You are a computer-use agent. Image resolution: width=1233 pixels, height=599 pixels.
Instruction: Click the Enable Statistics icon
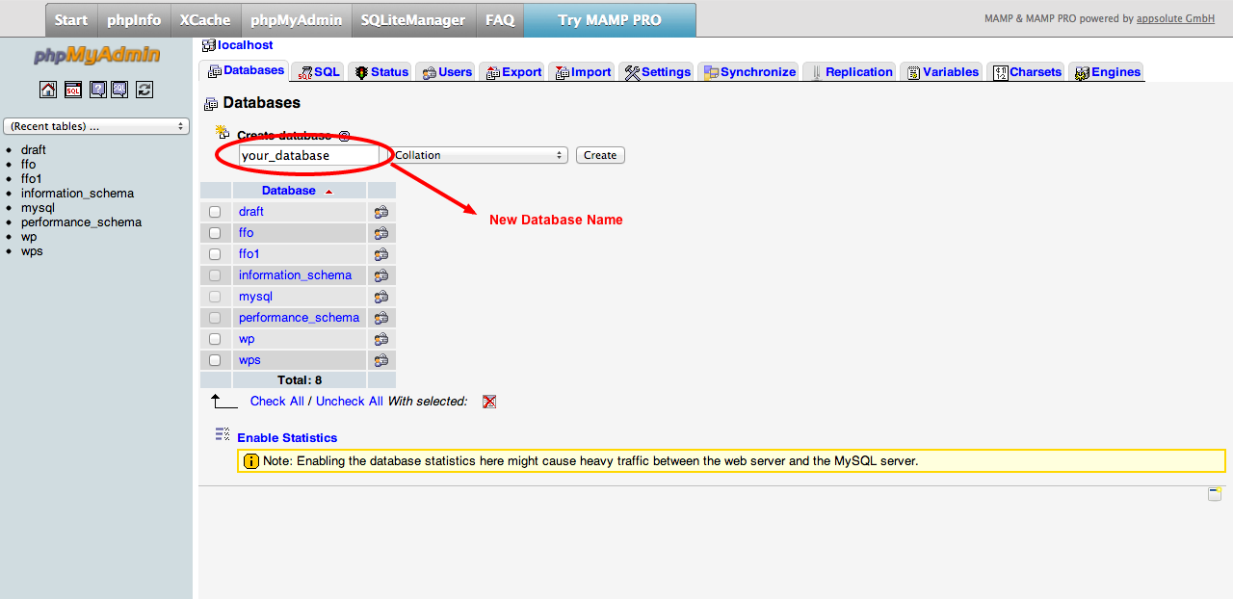point(223,435)
